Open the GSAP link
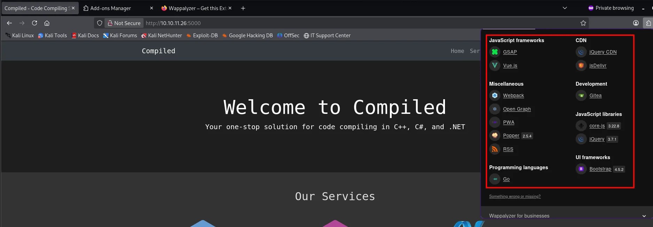This screenshot has height=227, width=653. coord(510,52)
